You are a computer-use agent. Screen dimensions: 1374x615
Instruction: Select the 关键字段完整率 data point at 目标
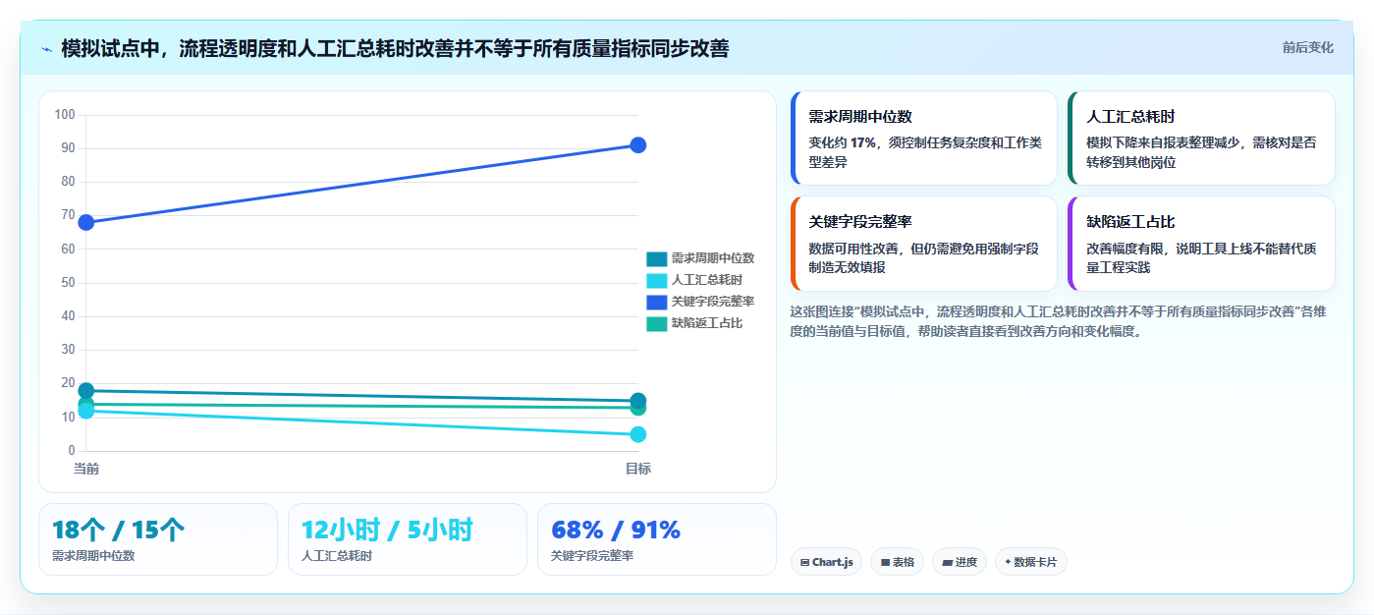(638, 145)
